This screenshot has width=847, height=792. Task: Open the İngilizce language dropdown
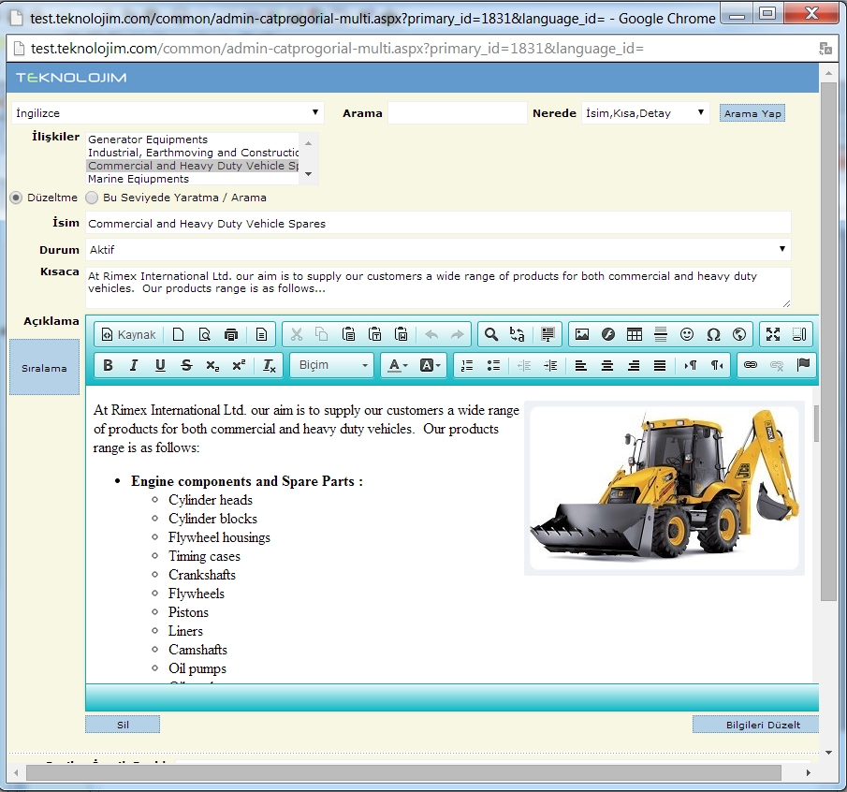[x=168, y=113]
